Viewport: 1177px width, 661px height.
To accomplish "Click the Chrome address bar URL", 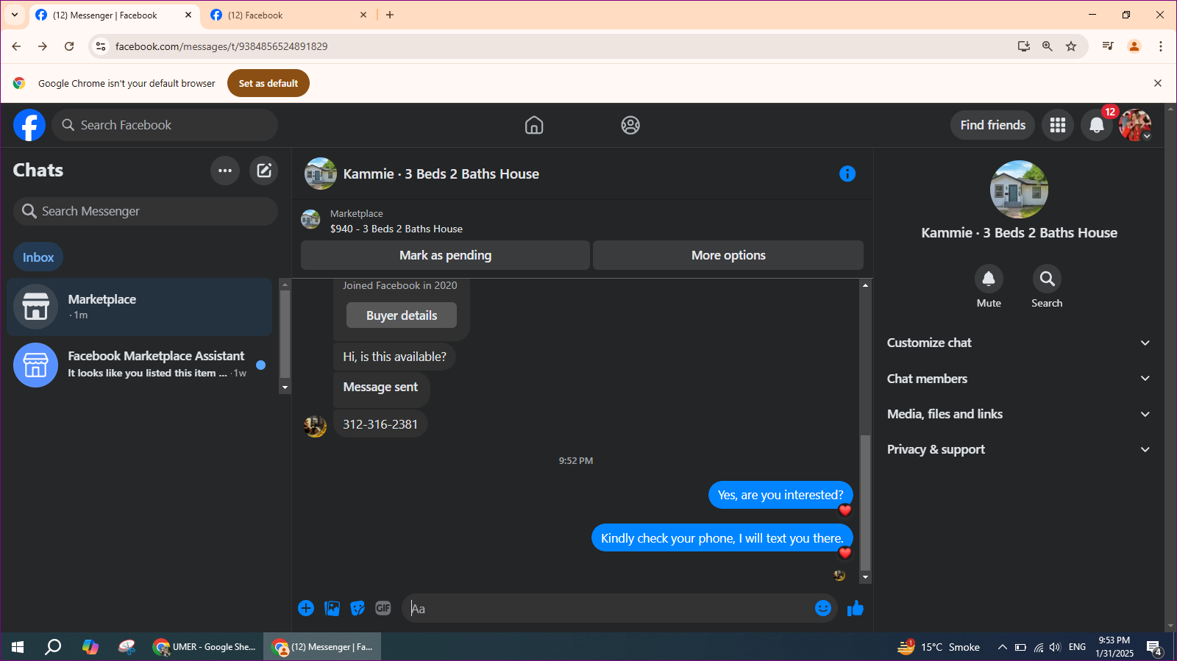I will coord(221,46).
